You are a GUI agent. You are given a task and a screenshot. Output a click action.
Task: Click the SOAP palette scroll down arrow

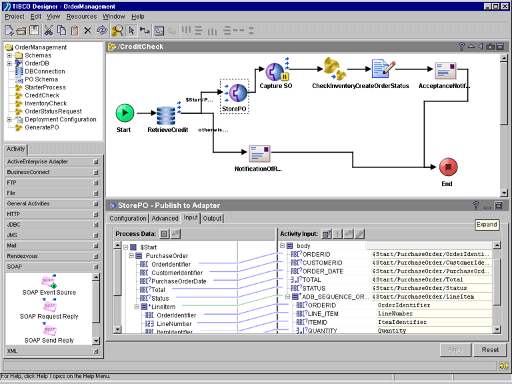(96, 341)
